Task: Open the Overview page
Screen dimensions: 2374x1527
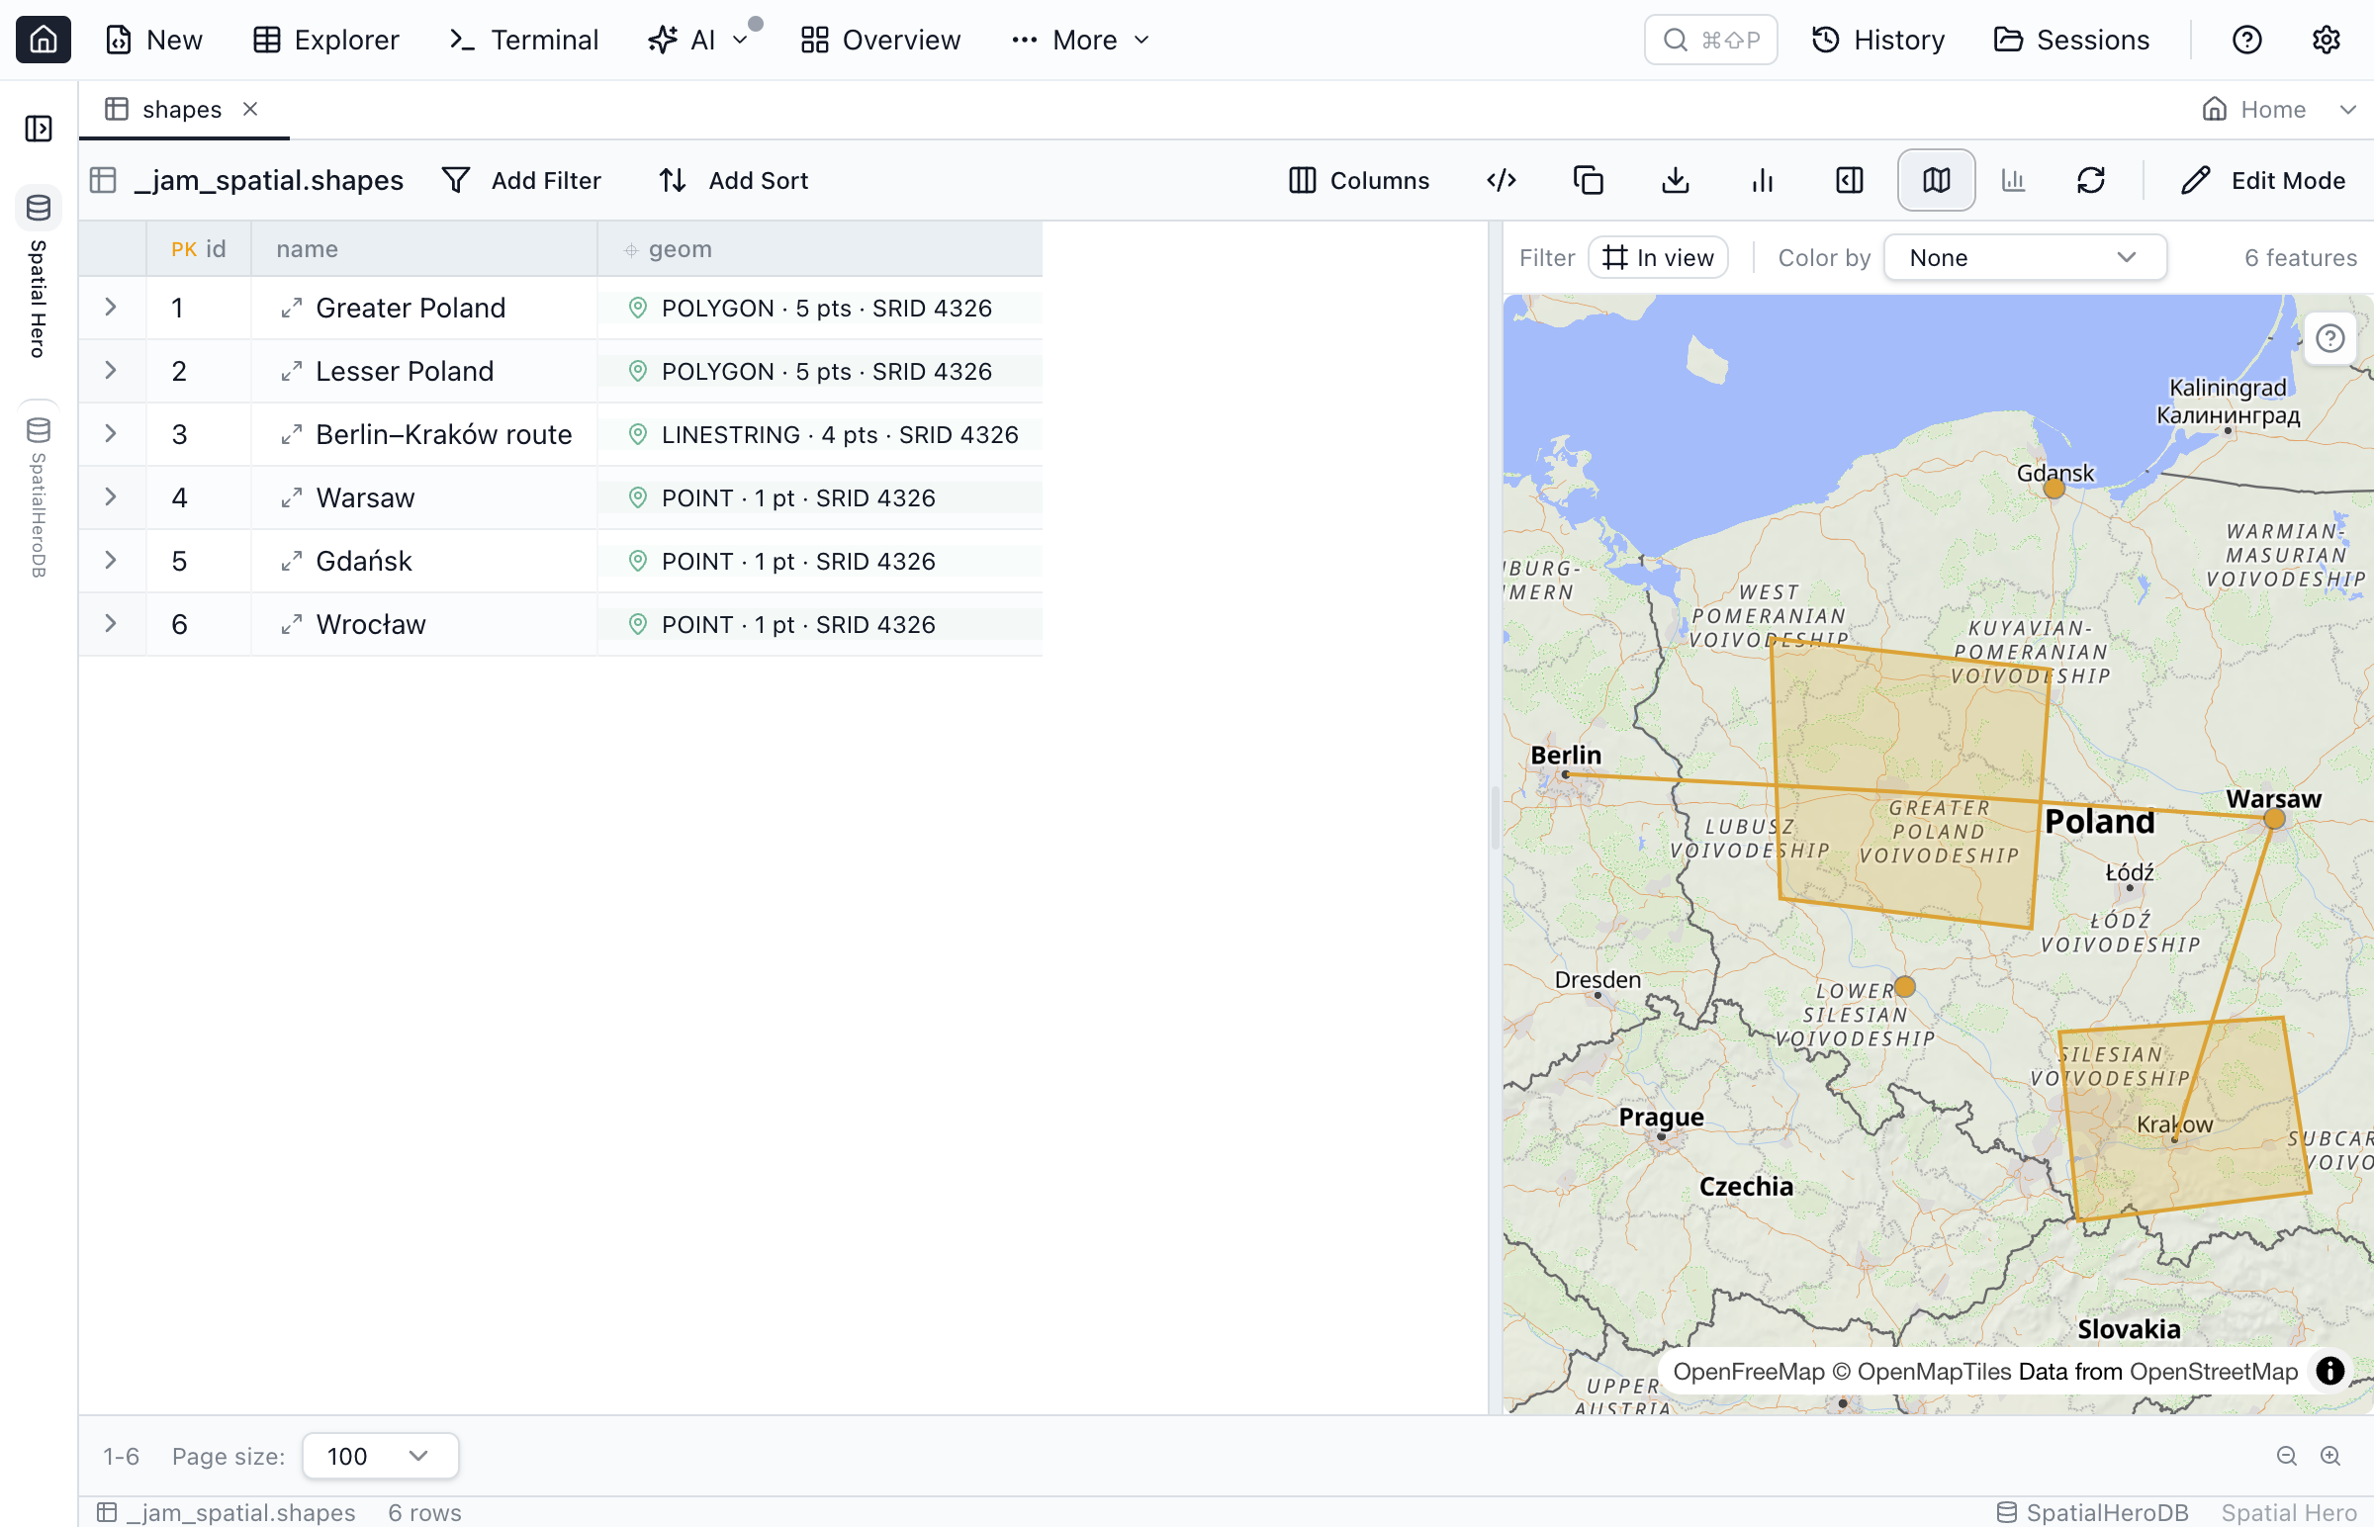Action: pyautogui.click(x=879, y=40)
